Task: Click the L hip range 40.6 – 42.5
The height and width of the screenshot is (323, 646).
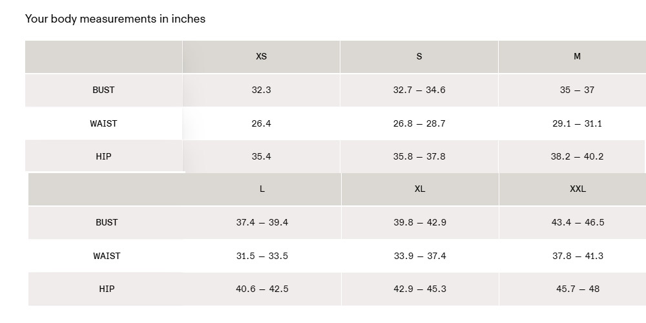Action: pyautogui.click(x=262, y=289)
